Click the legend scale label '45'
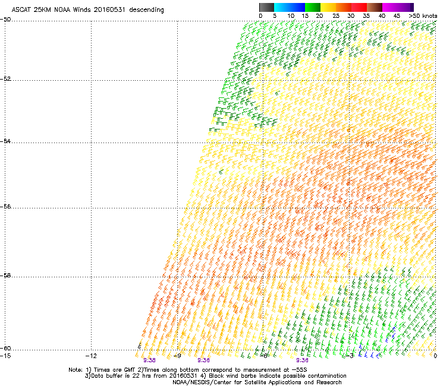The image size is (440, 386). [397, 16]
